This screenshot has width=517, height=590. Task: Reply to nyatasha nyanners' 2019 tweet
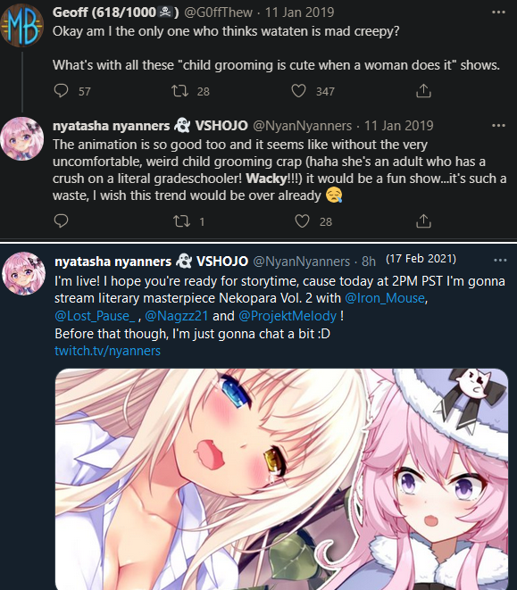click(x=61, y=220)
